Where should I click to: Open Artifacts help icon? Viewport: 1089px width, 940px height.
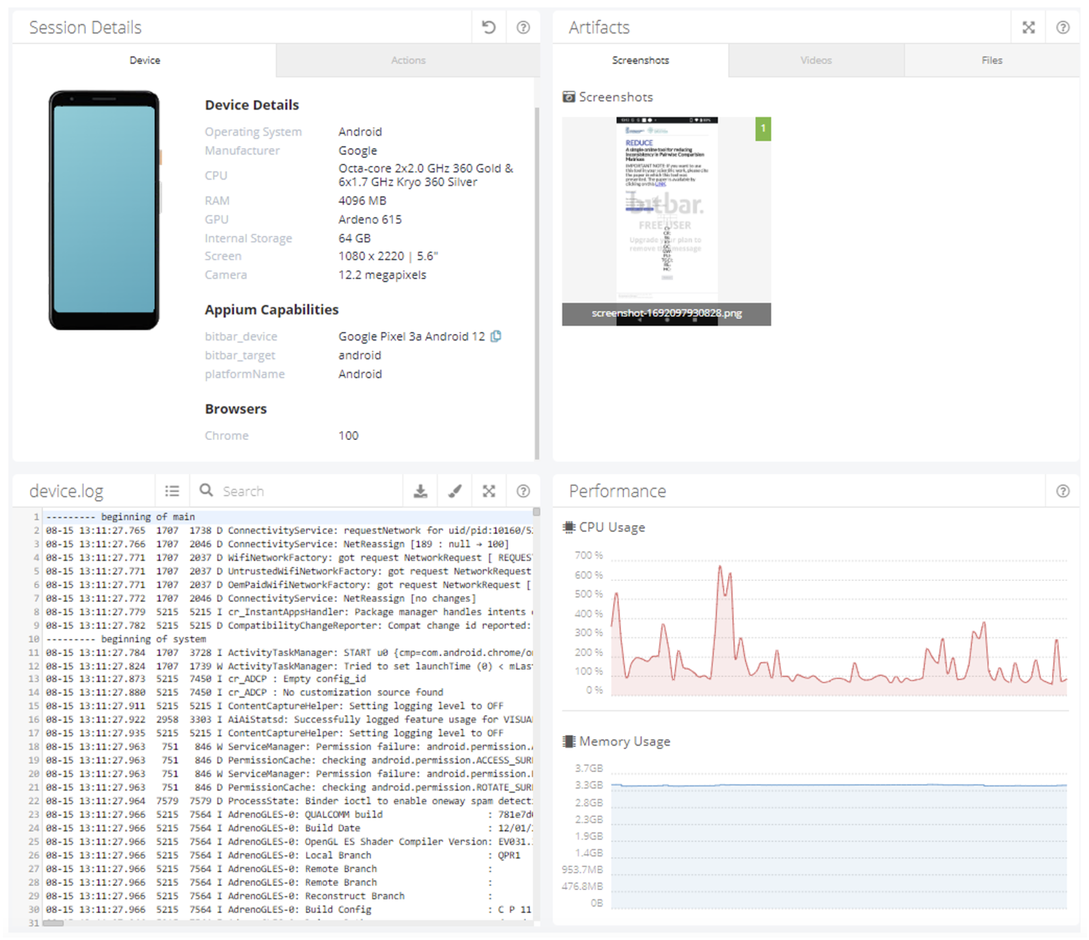click(1063, 27)
